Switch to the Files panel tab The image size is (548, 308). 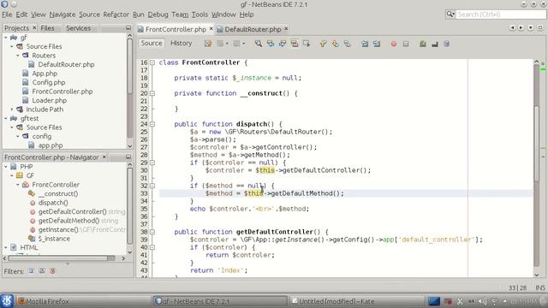(48, 28)
